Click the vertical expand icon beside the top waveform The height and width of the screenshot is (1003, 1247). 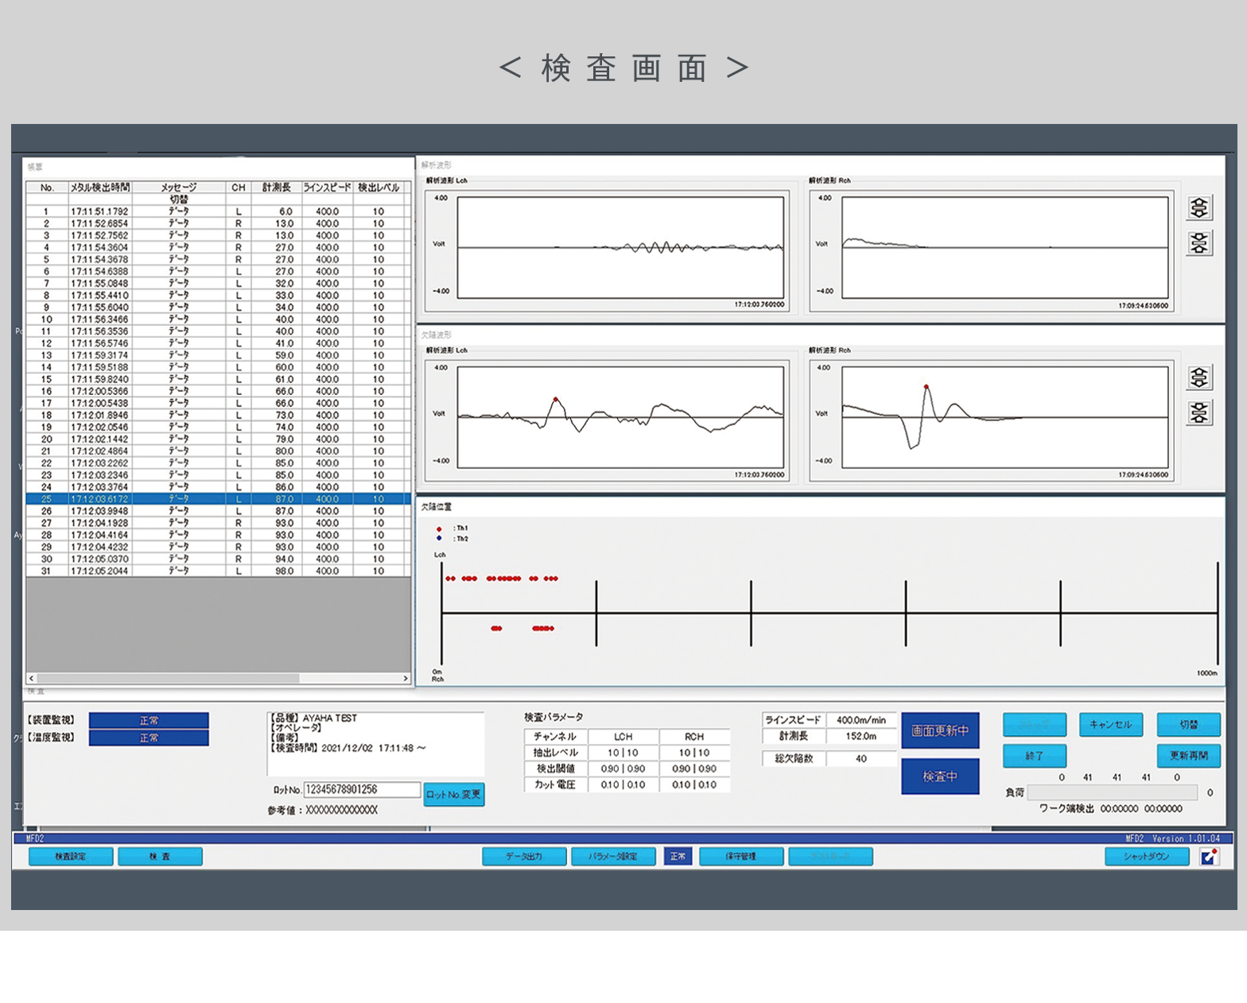coord(1198,208)
